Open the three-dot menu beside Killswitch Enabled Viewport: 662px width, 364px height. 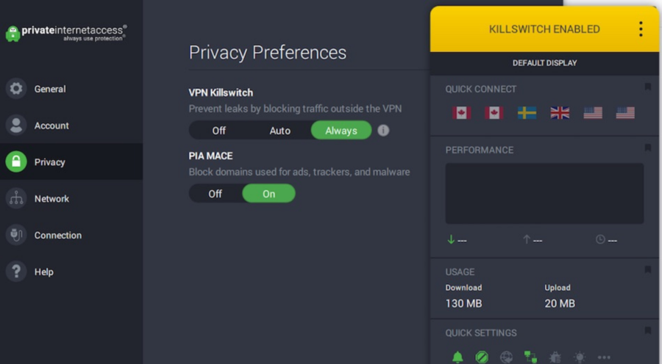point(641,29)
